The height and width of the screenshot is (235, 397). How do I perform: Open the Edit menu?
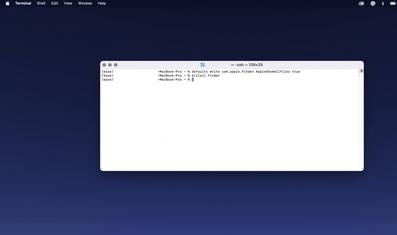[54, 3]
